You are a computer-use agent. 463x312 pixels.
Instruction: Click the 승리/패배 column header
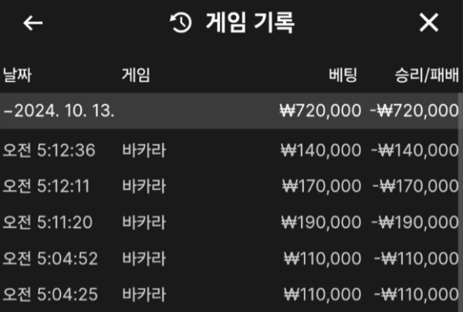point(427,75)
